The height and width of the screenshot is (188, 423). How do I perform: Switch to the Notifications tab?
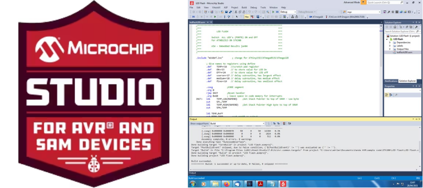(x=391, y=81)
